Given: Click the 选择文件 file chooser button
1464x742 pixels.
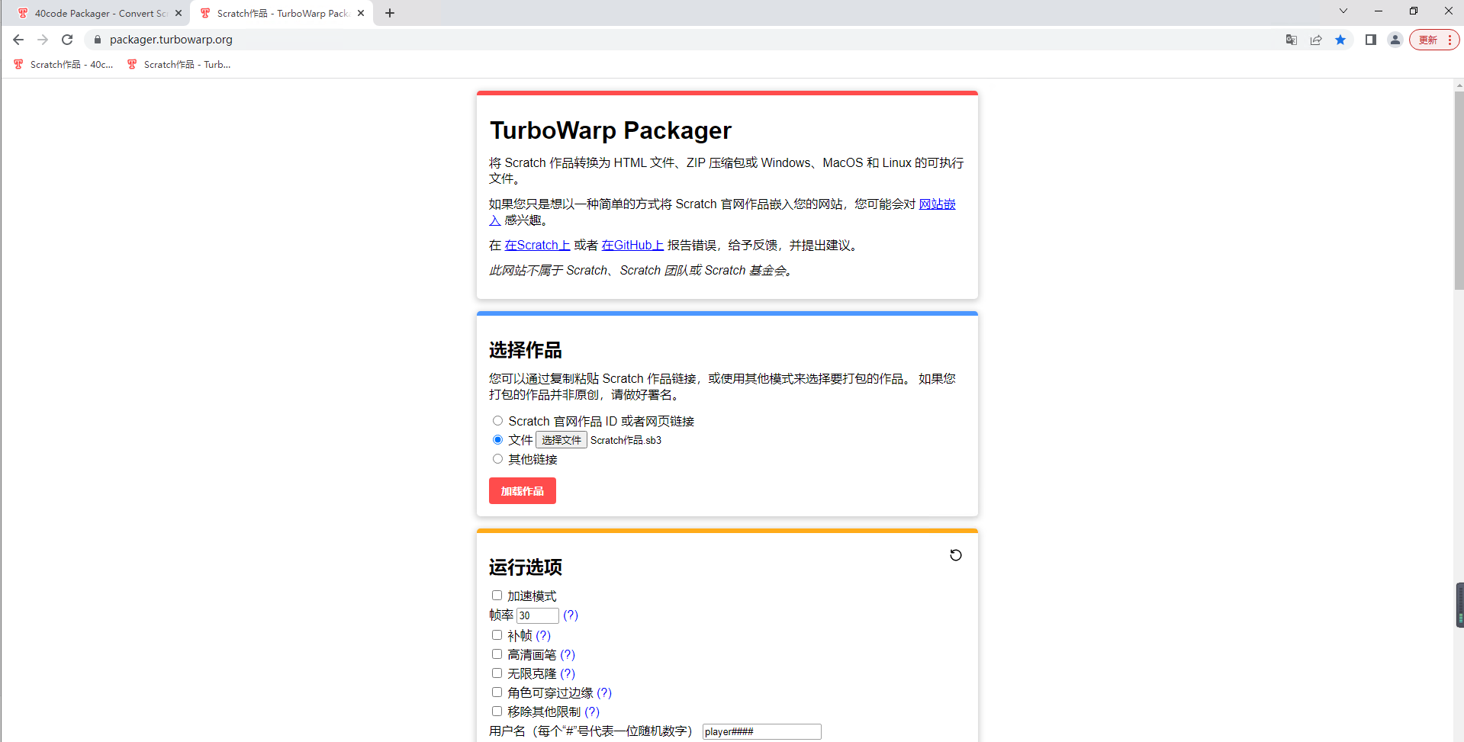Looking at the screenshot, I should coord(561,440).
